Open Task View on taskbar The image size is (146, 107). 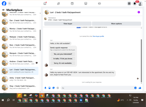point(14,100)
